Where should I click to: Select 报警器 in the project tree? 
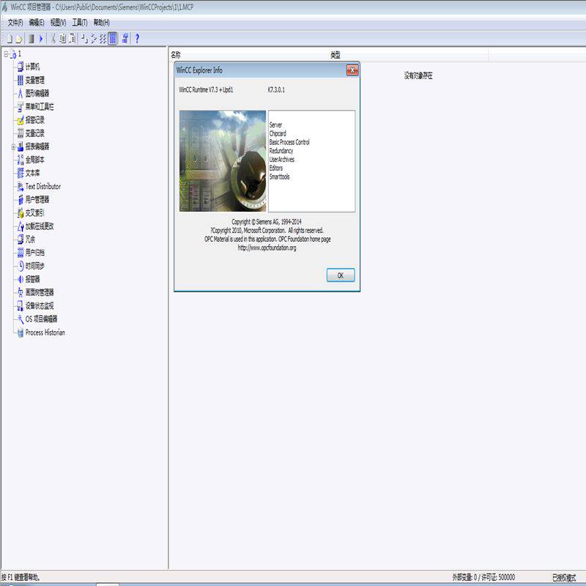click(32, 279)
